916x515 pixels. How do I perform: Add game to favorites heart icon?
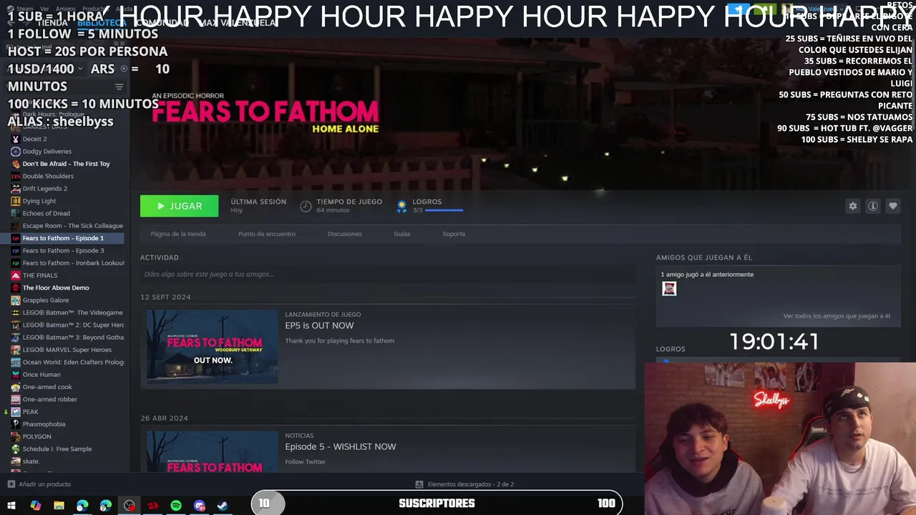click(x=892, y=206)
